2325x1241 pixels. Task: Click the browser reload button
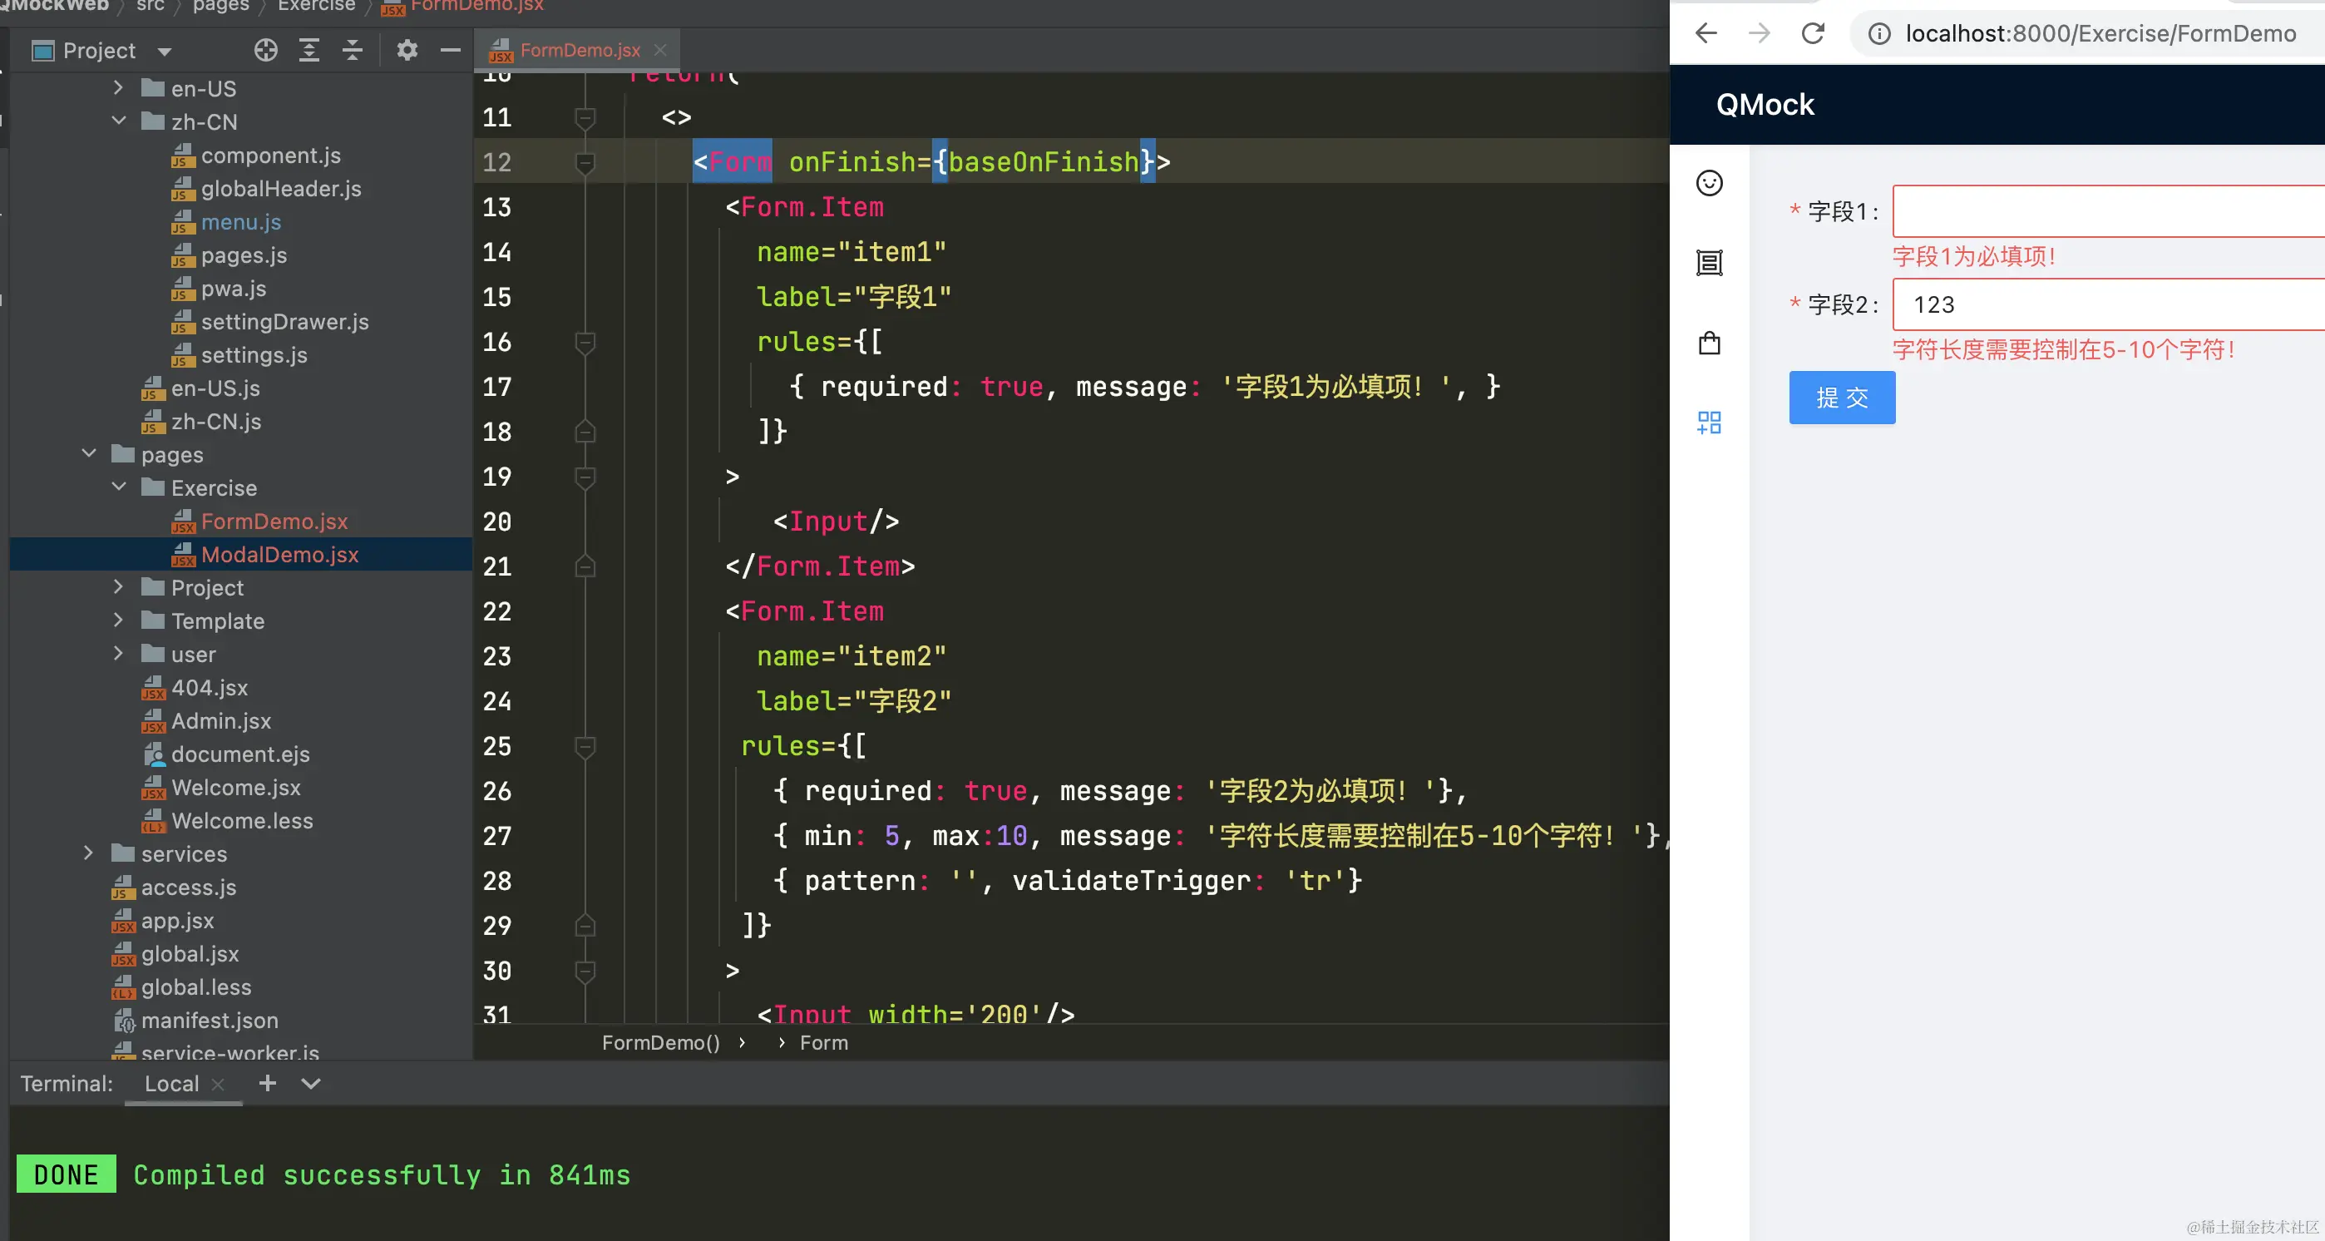coord(1814,33)
